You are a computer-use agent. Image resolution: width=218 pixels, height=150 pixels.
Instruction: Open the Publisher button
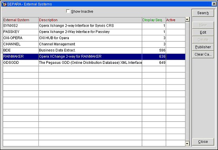(203, 47)
